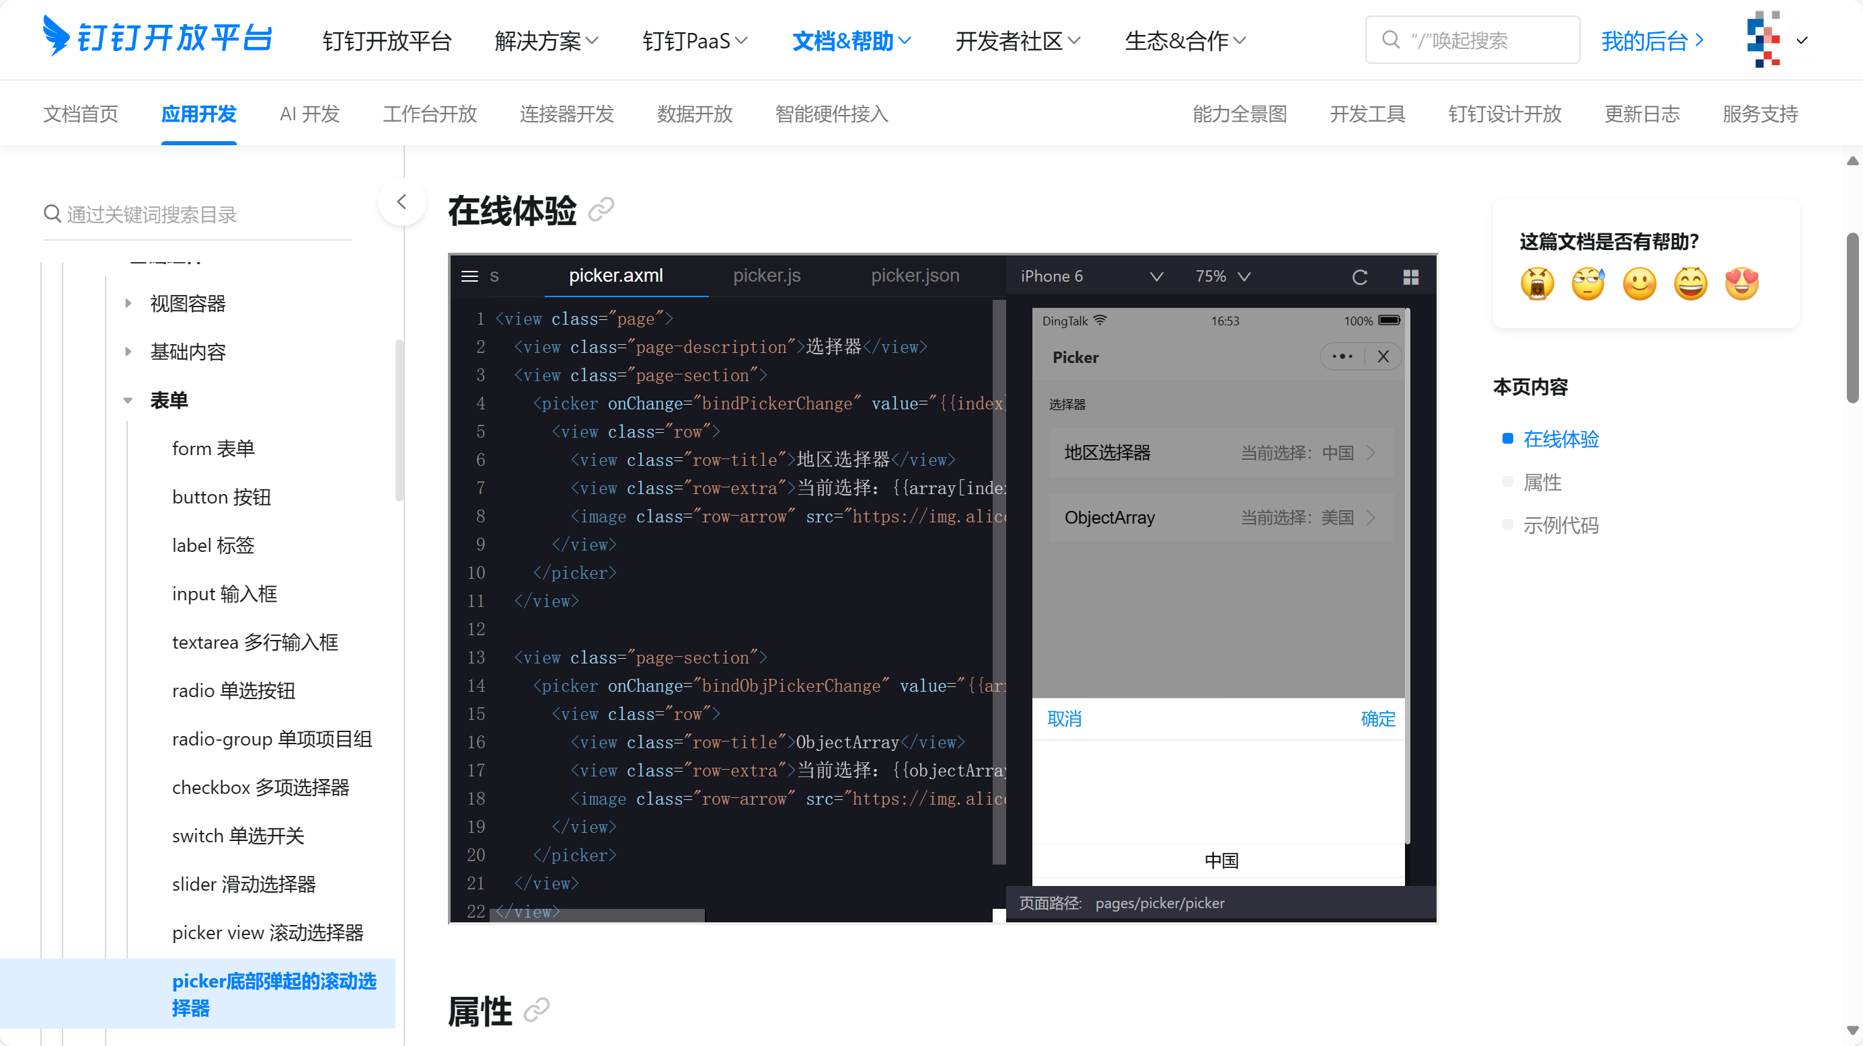This screenshot has width=1863, height=1046.
Task: Switch to the picker.json tab
Action: pos(915,276)
